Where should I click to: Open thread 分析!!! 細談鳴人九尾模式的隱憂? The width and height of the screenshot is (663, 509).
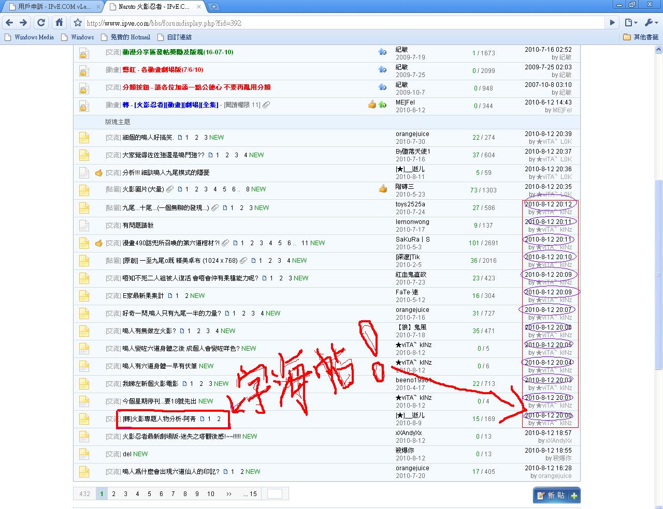(x=166, y=173)
